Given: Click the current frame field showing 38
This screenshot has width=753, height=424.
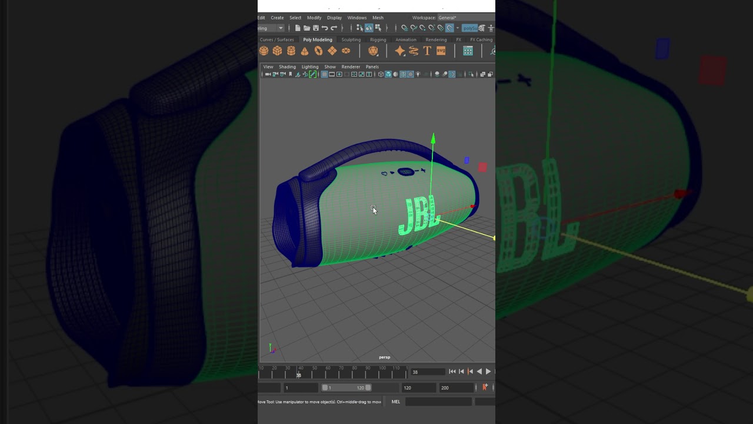Looking at the screenshot, I should coord(428,372).
